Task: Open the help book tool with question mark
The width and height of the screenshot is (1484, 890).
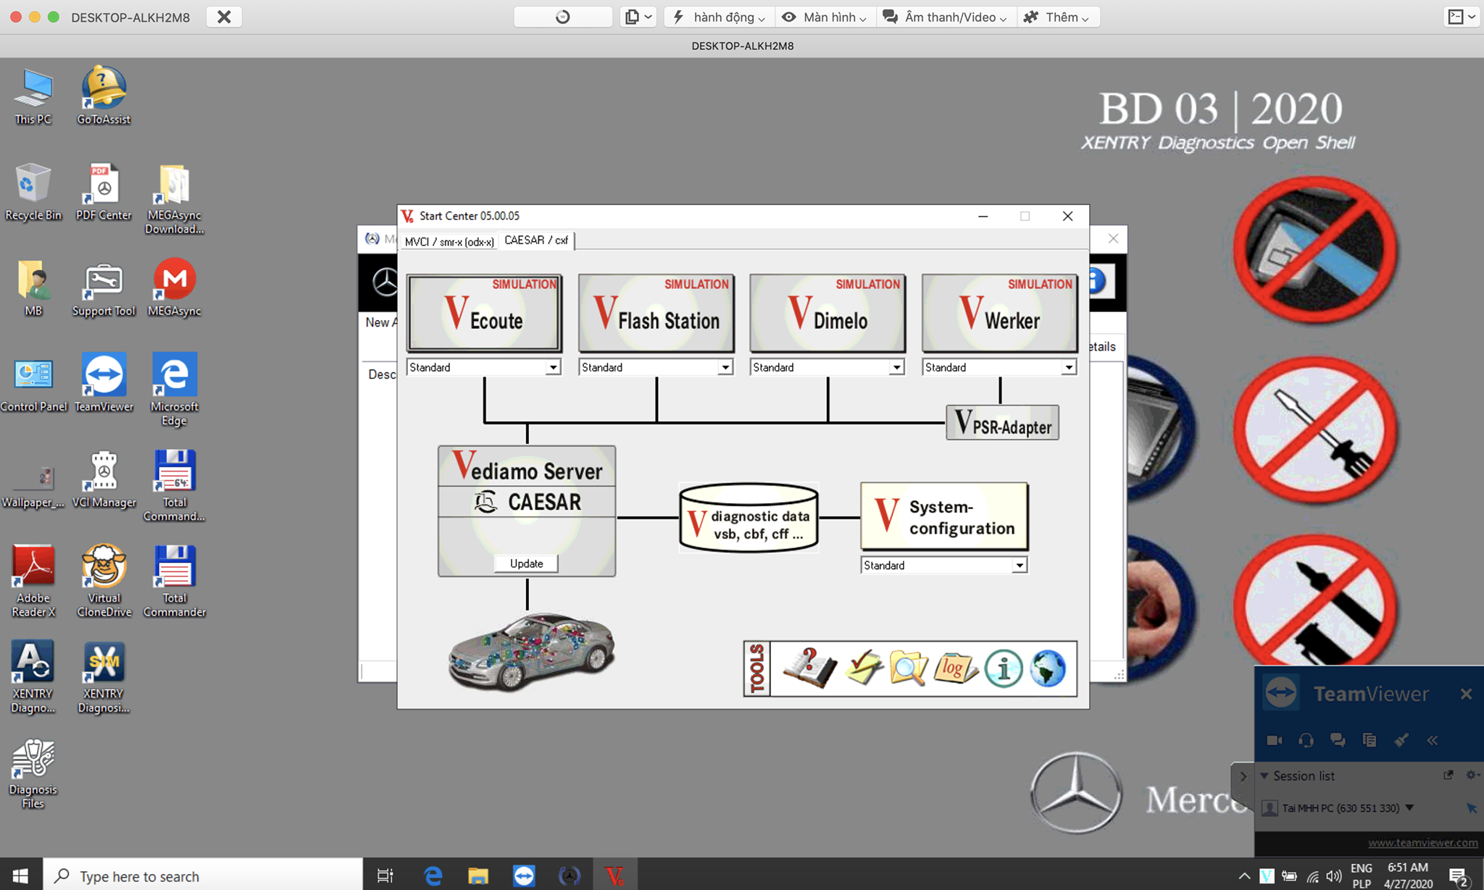Action: pos(809,668)
